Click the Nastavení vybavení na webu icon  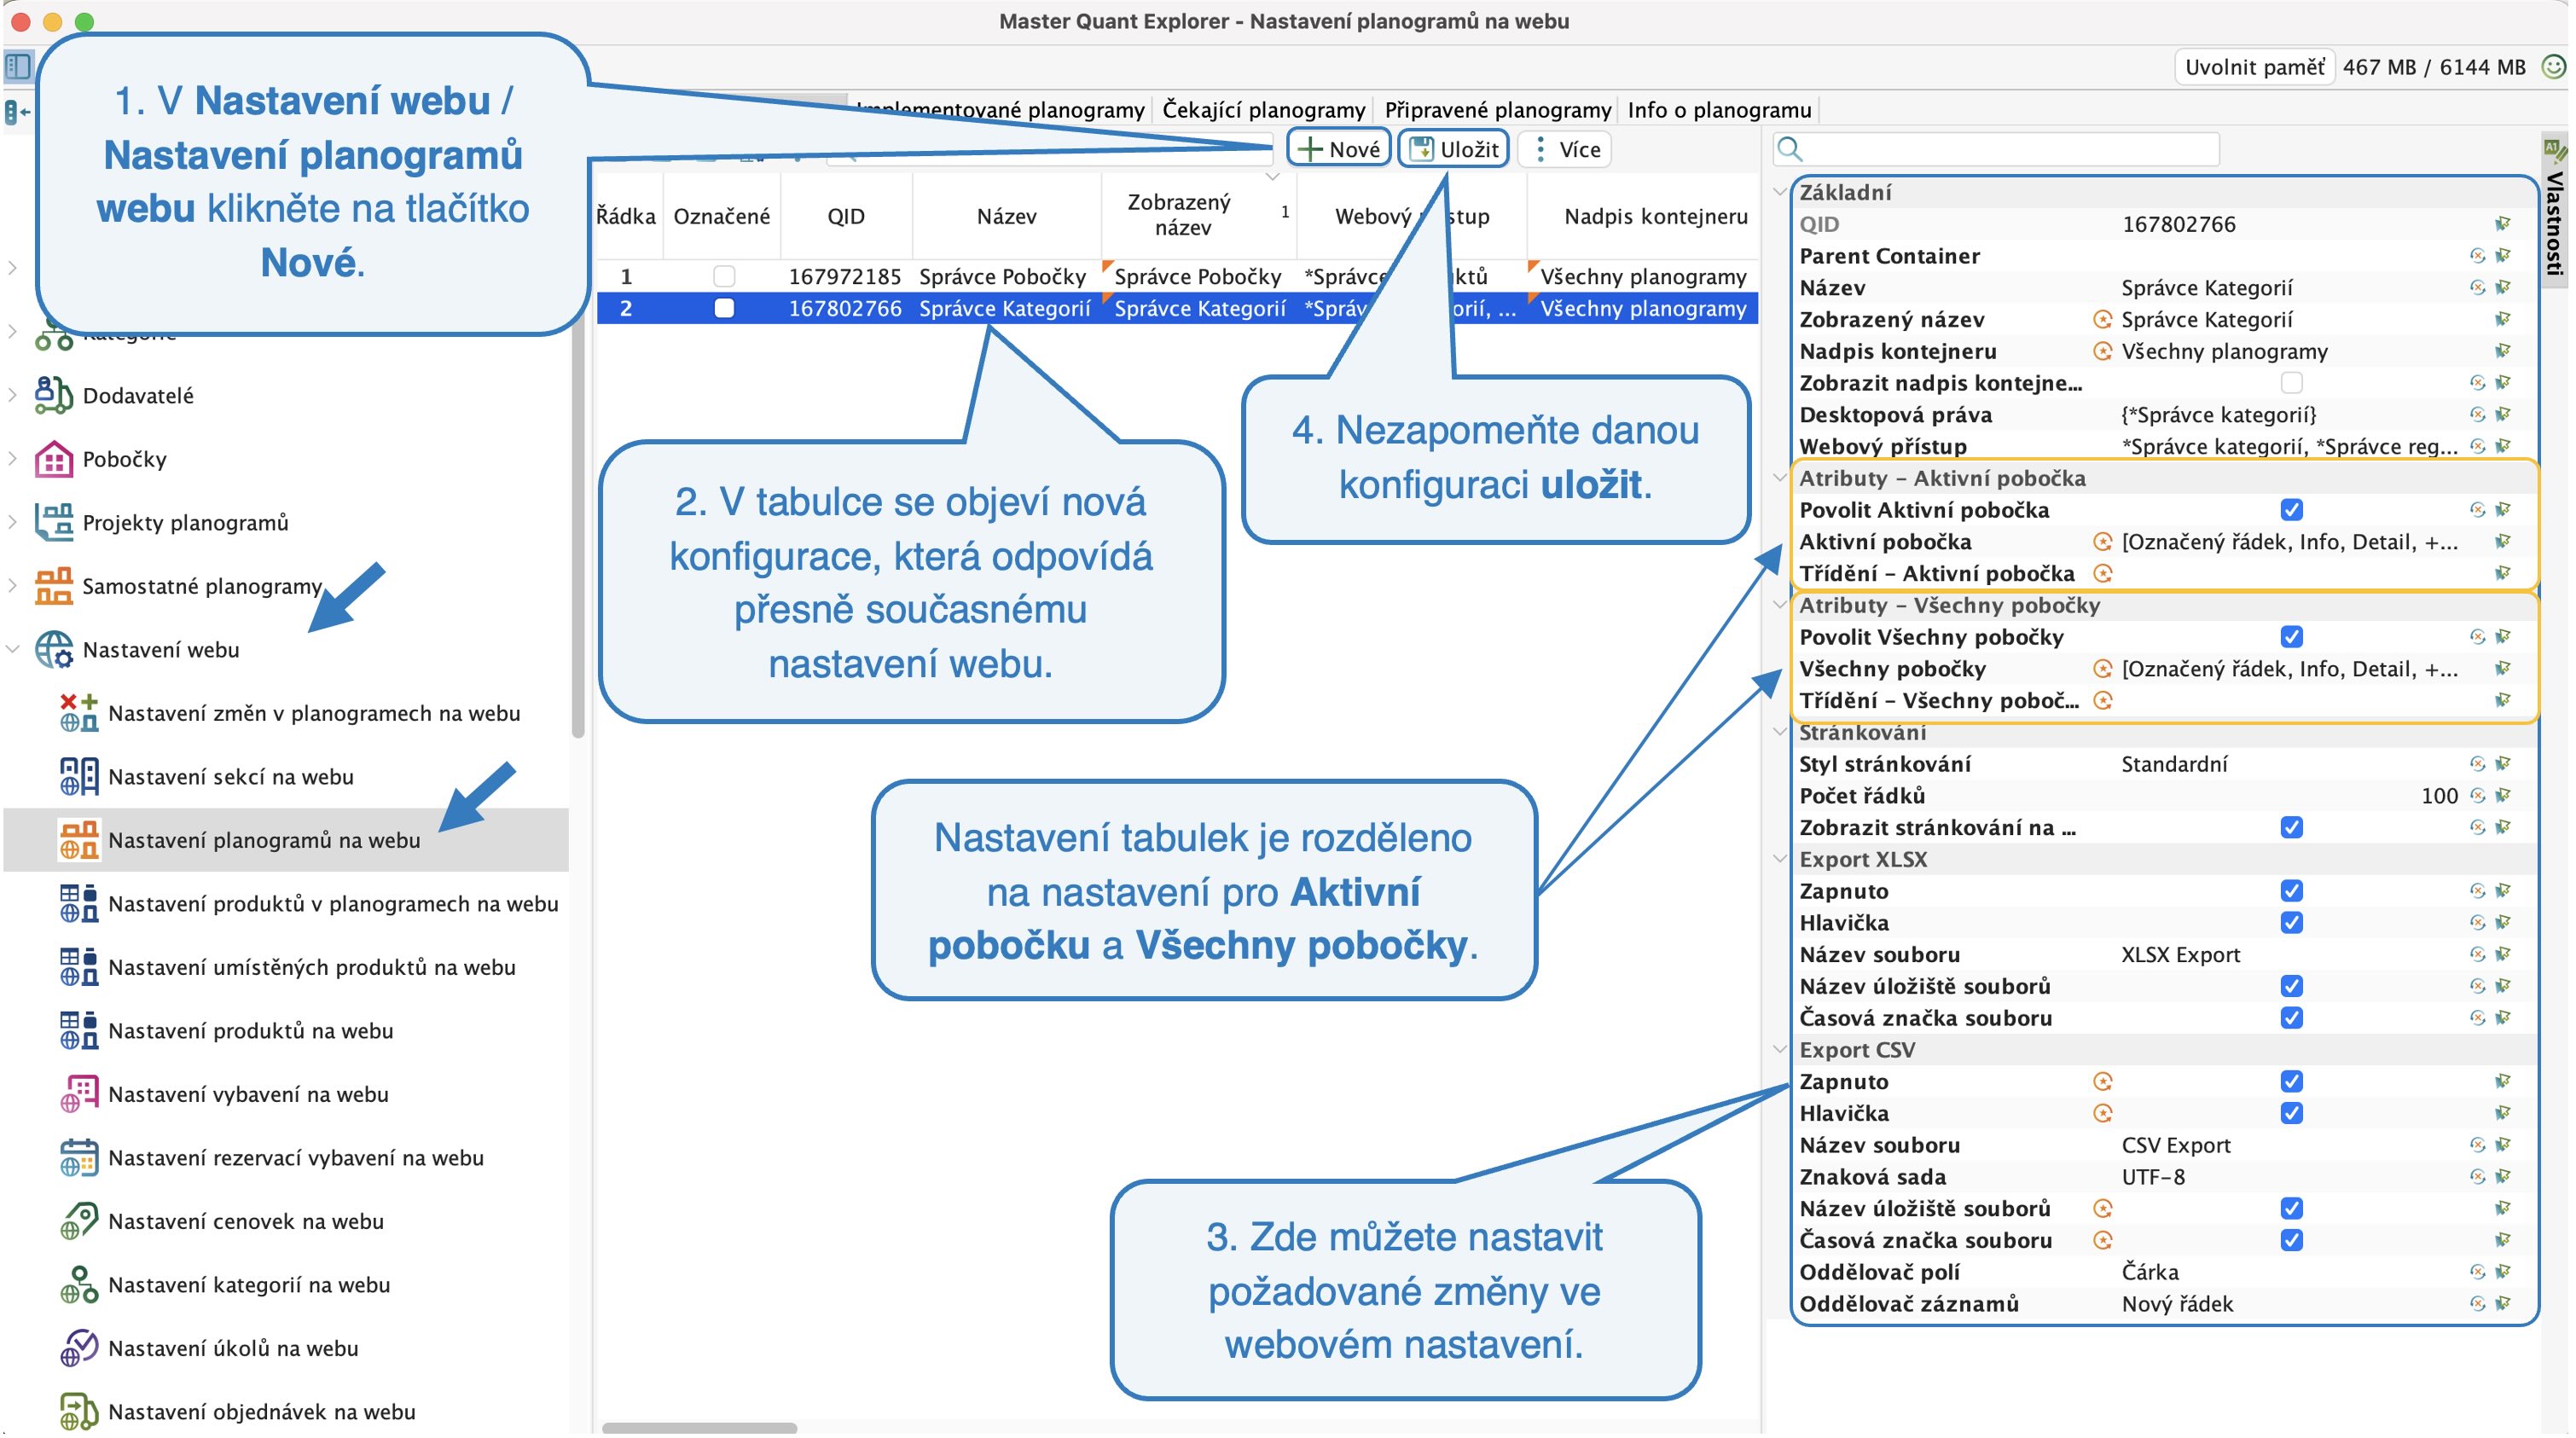[x=79, y=1094]
